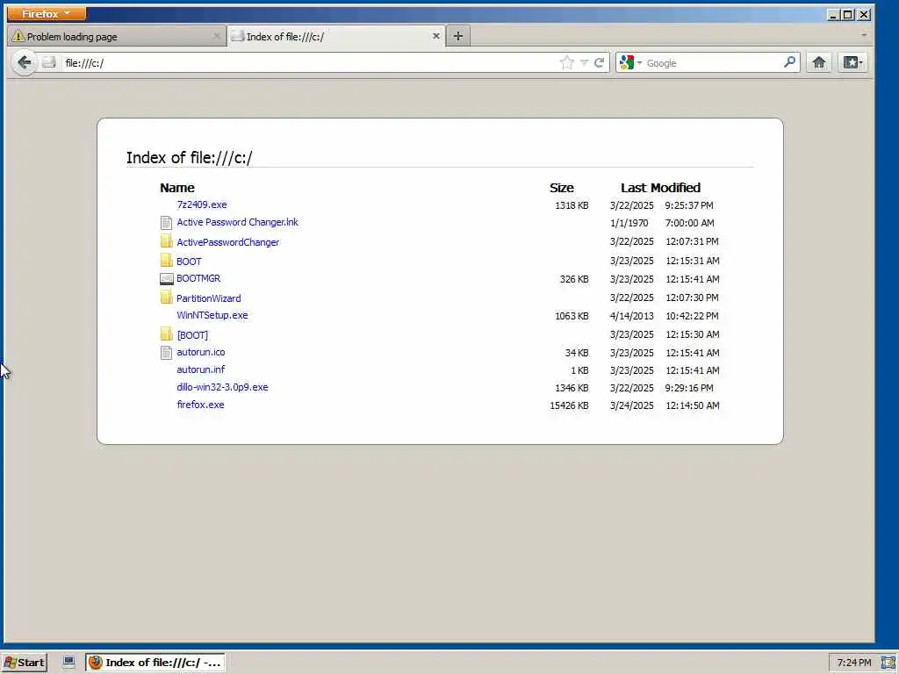899x674 pixels.
Task: Click the Active Password Changer.lnk file icon
Action: (166, 223)
